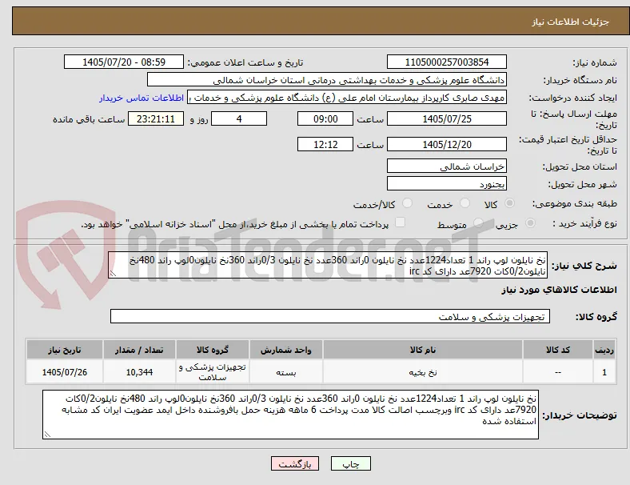Click the ساعت باقی مانده label
The width and height of the screenshot is (630, 485).
[89, 119]
